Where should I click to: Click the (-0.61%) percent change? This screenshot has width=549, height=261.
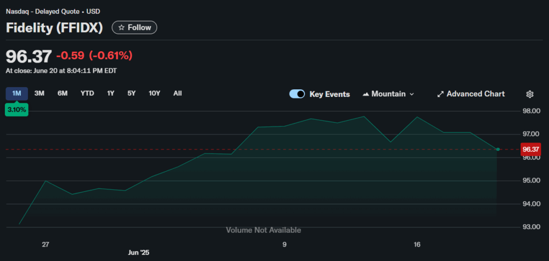(x=110, y=56)
